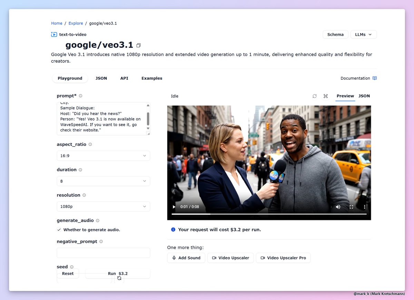Select the JSON output tab
Screen dimensions: 414x300
pos(364,96)
